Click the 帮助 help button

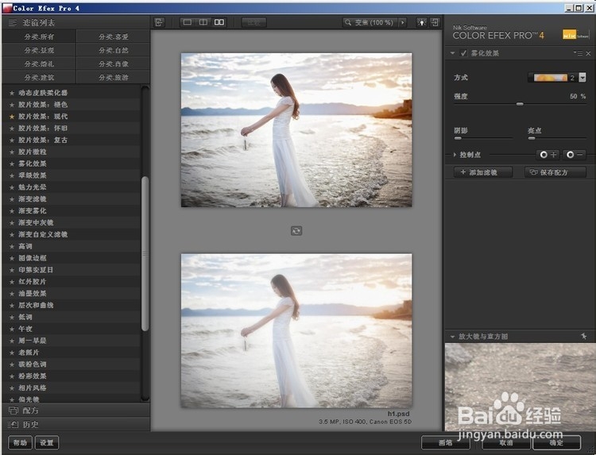click(x=21, y=442)
